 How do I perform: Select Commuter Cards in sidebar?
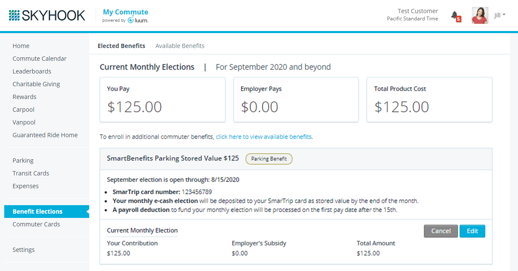36,224
